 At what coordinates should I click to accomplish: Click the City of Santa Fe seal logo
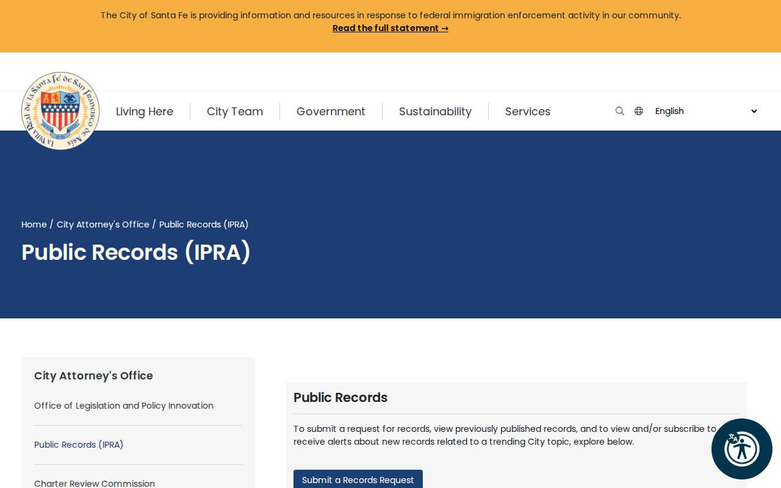pos(60,110)
